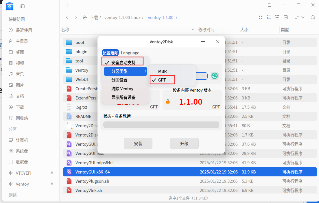Open the device selection combo box
Viewport: 319px width, 203px height.
point(201,76)
